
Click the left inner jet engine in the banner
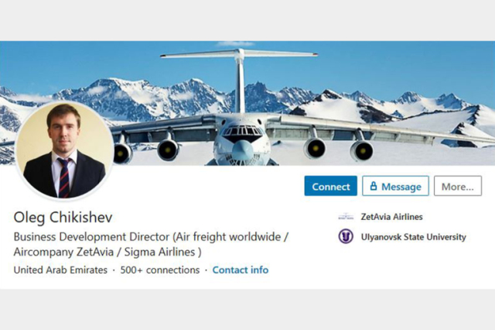click(x=168, y=150)
